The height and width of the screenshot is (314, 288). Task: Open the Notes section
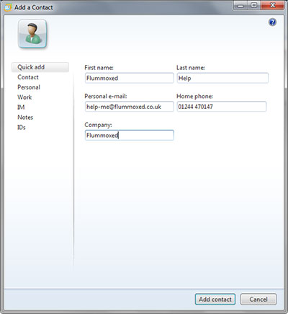(x=25, y=118)
